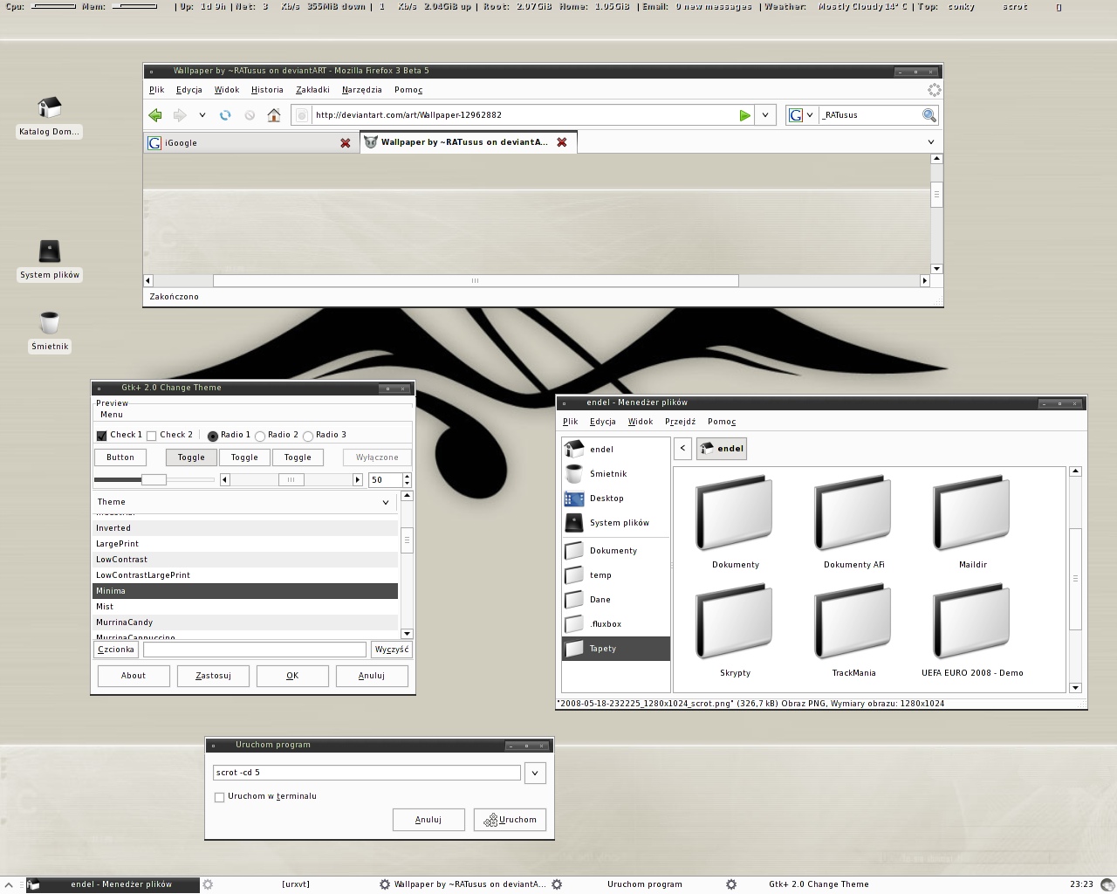
Task: Click the preview horizontal scrollbar thumb
Action: (x=291, y=480)
